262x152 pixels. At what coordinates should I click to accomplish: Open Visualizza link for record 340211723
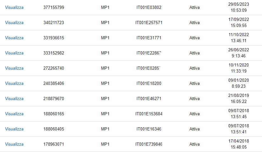click(14, 22)
